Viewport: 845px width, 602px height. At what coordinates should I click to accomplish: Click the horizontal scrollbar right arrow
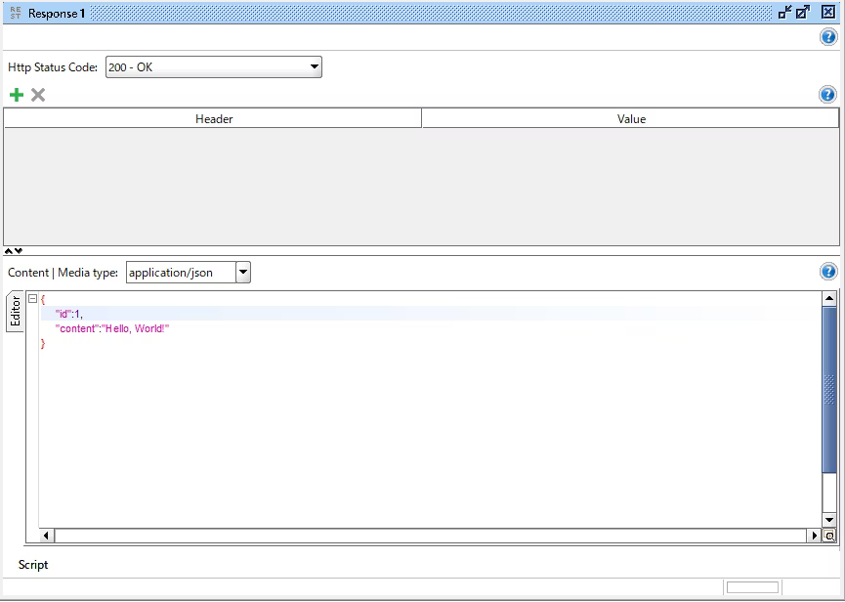coord(815,536)
